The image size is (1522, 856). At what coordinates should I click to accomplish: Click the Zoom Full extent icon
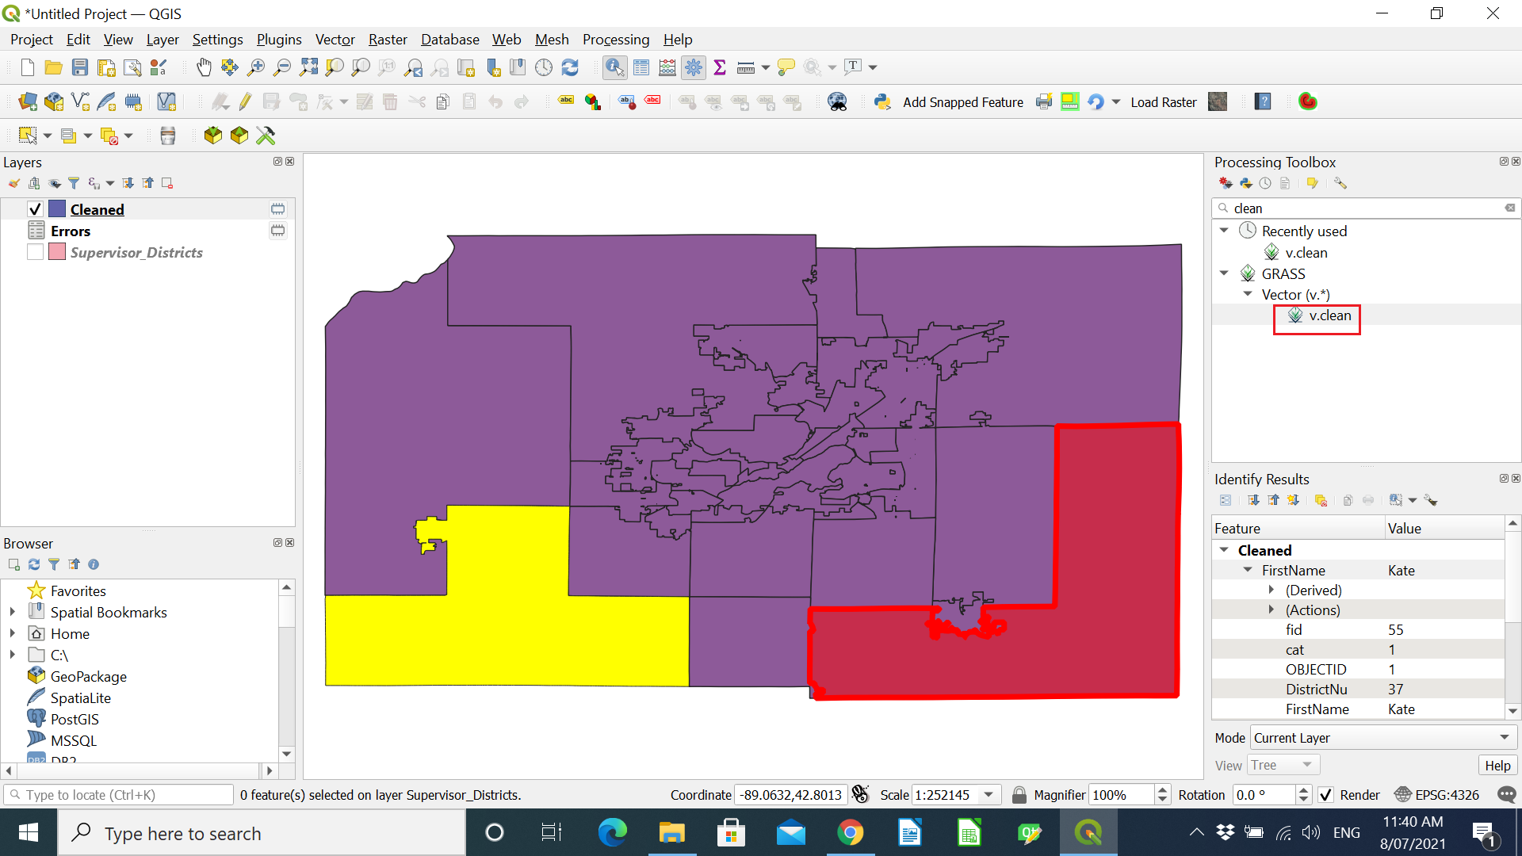(308, 67)
